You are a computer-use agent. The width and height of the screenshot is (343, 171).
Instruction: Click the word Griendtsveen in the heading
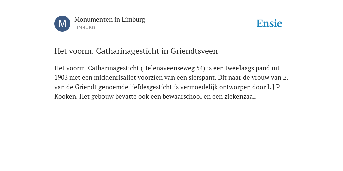pyautogui.click(x=194, y=51)
